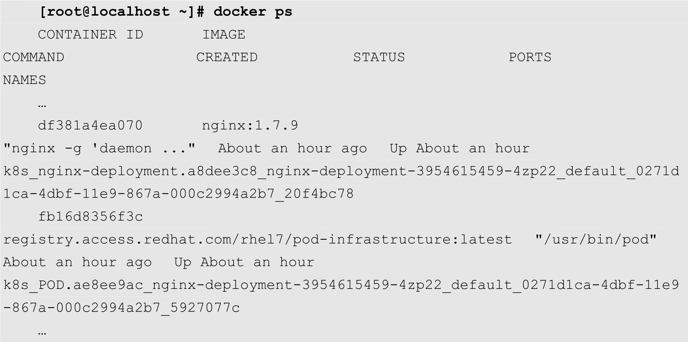
Task: Click container ID df381a4ea070
Action: point(90,125)
